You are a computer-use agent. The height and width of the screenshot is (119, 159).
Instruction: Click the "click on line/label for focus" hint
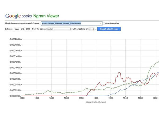(x=95, y=101)
